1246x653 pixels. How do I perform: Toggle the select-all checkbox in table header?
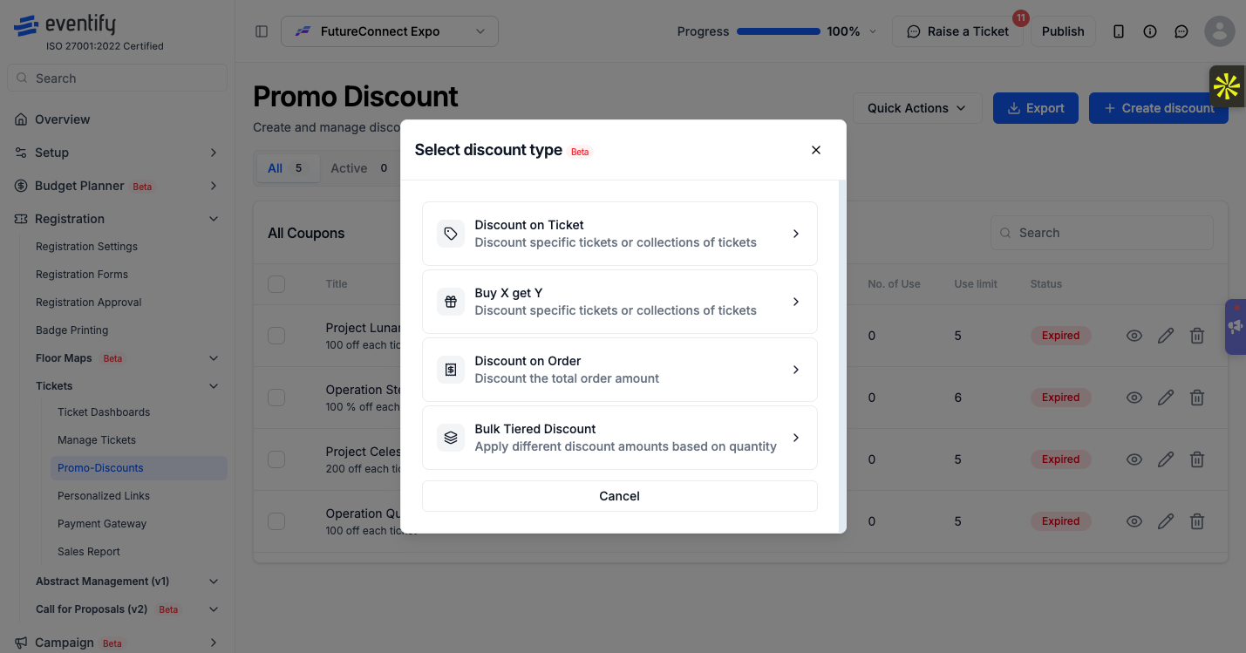(276, 284)
